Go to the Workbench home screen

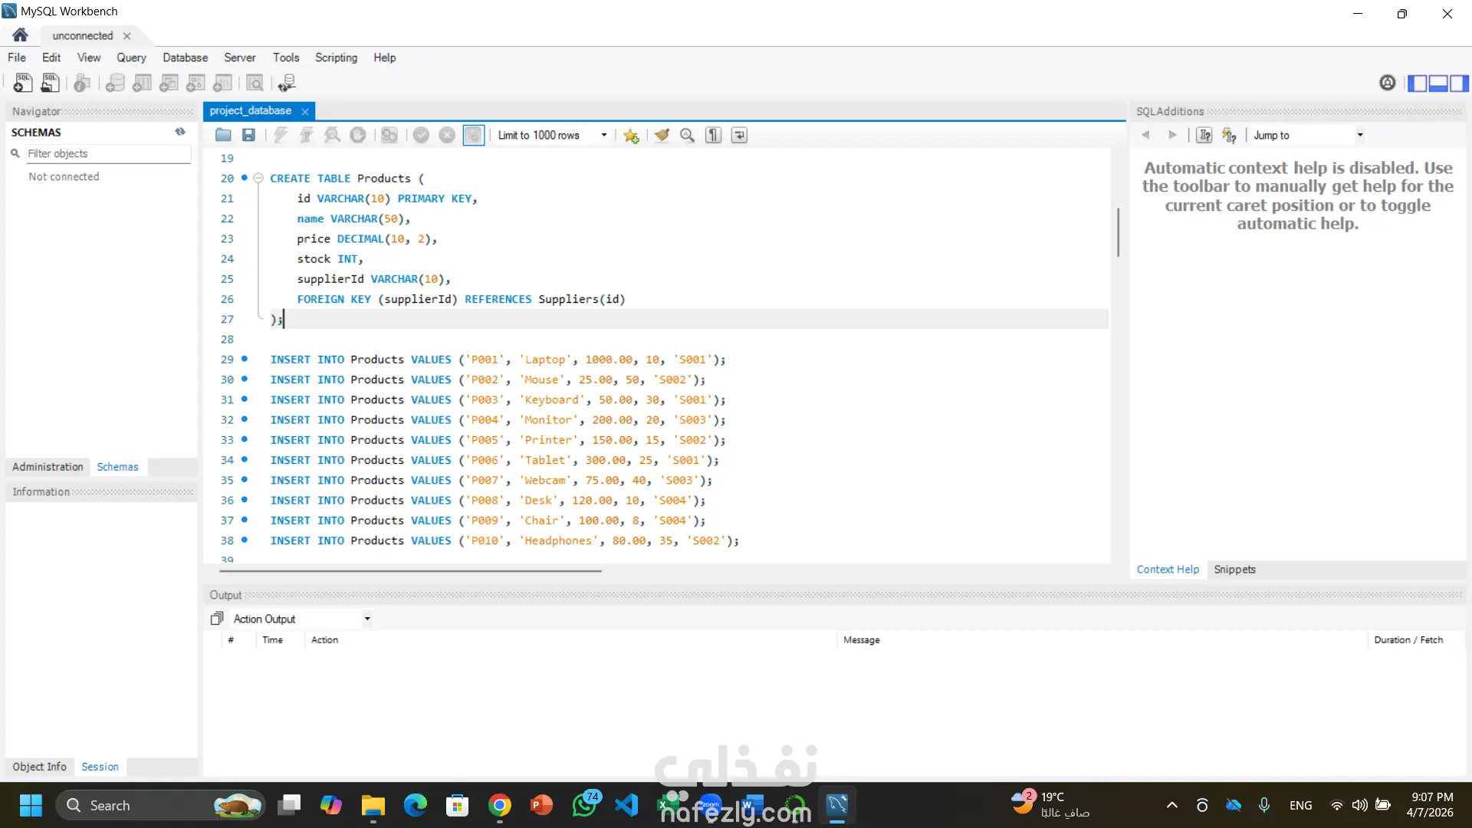tap(21, 35)
